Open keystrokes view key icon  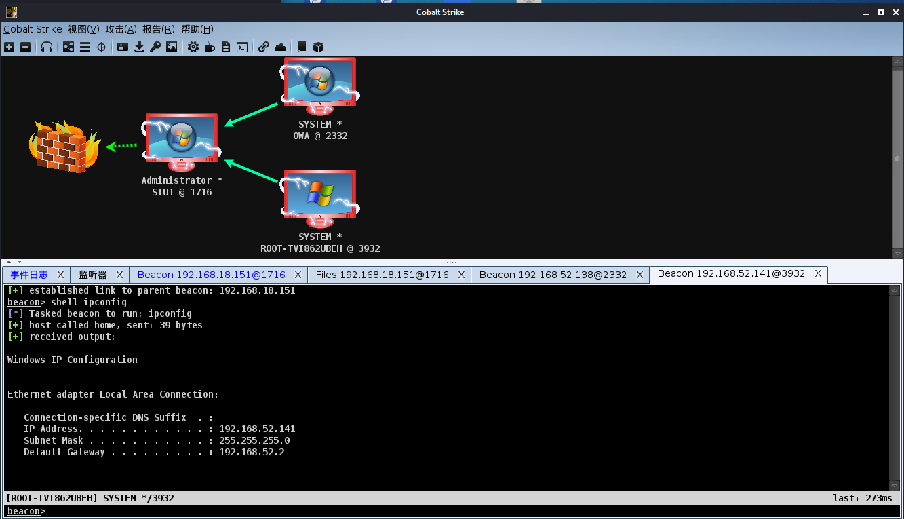155,47
